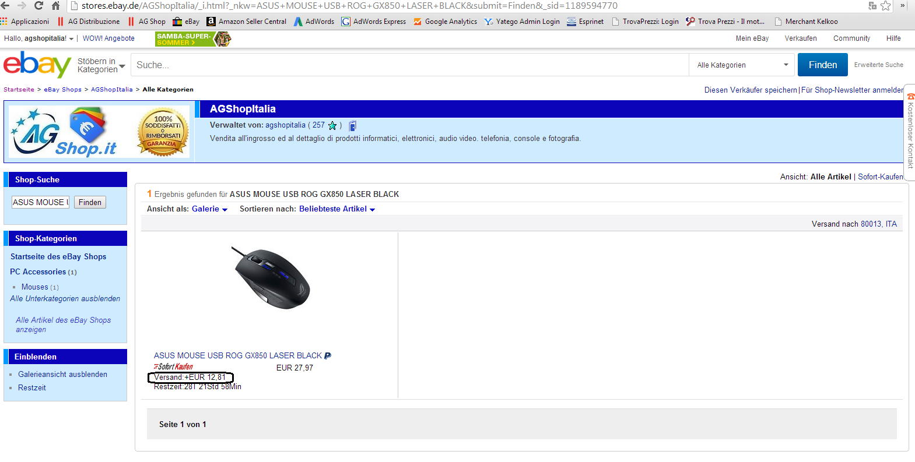Click the translate page icon in address bar
Viewport: 915px width, 462px height.
point(872,6)
